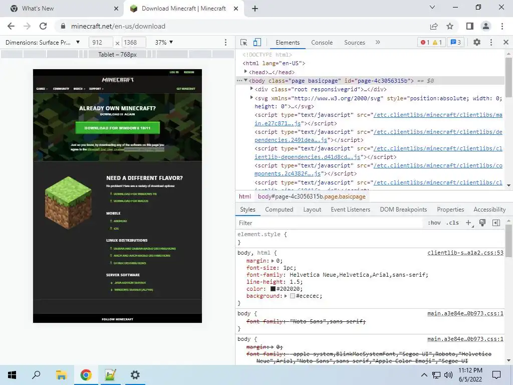Show computed styles sidebar icon
The width and height of the screenshot is (513, 385).
pos(496,223)
